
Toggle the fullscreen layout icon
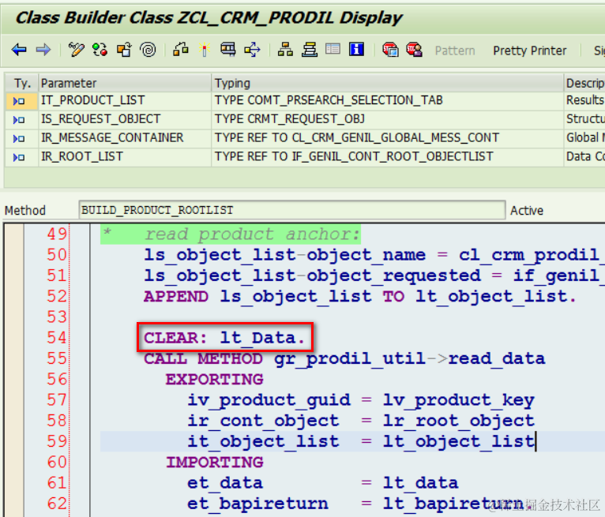[x=333, y=49]
